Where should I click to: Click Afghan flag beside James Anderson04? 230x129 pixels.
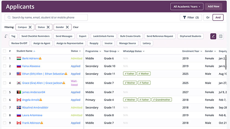pyautogui.click(x=19, y=92)
